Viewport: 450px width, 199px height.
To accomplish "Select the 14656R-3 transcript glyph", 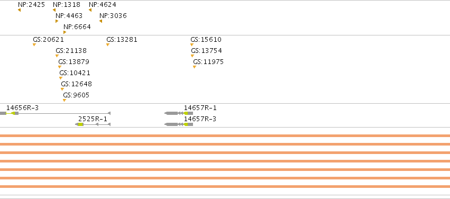I will coord(55,113).
